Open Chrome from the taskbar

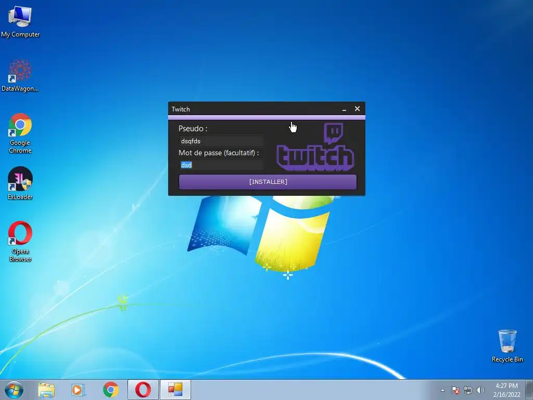(110, 390)
